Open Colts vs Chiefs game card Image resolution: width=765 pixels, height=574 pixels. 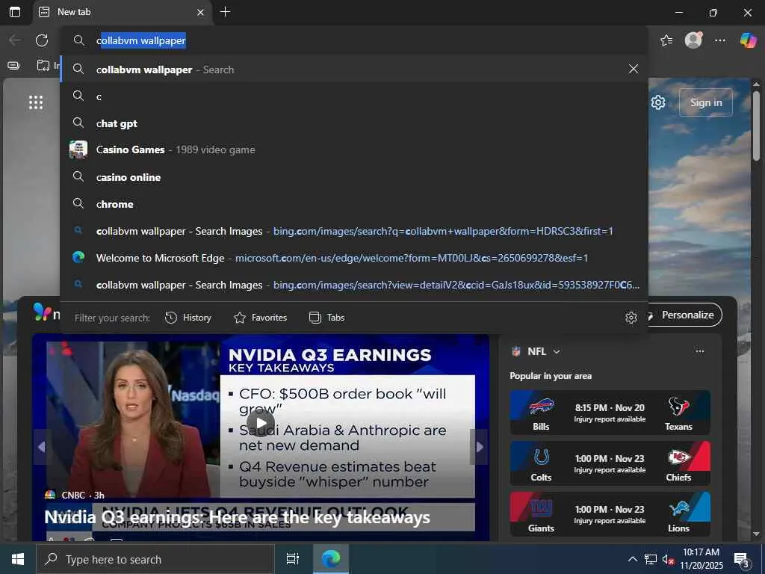(610, 463)
